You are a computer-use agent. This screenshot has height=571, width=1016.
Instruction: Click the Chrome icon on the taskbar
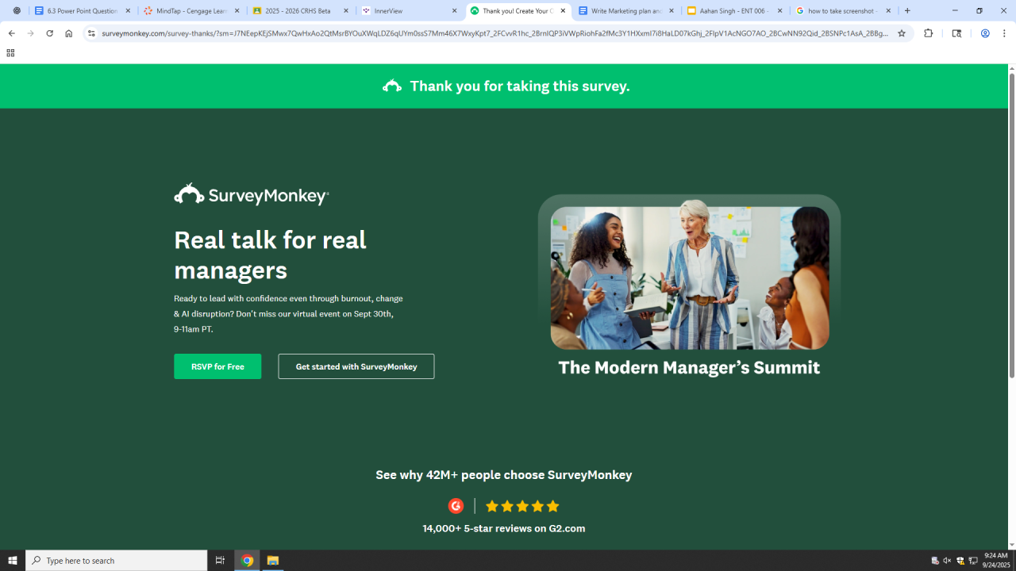[x=248, y=561]
